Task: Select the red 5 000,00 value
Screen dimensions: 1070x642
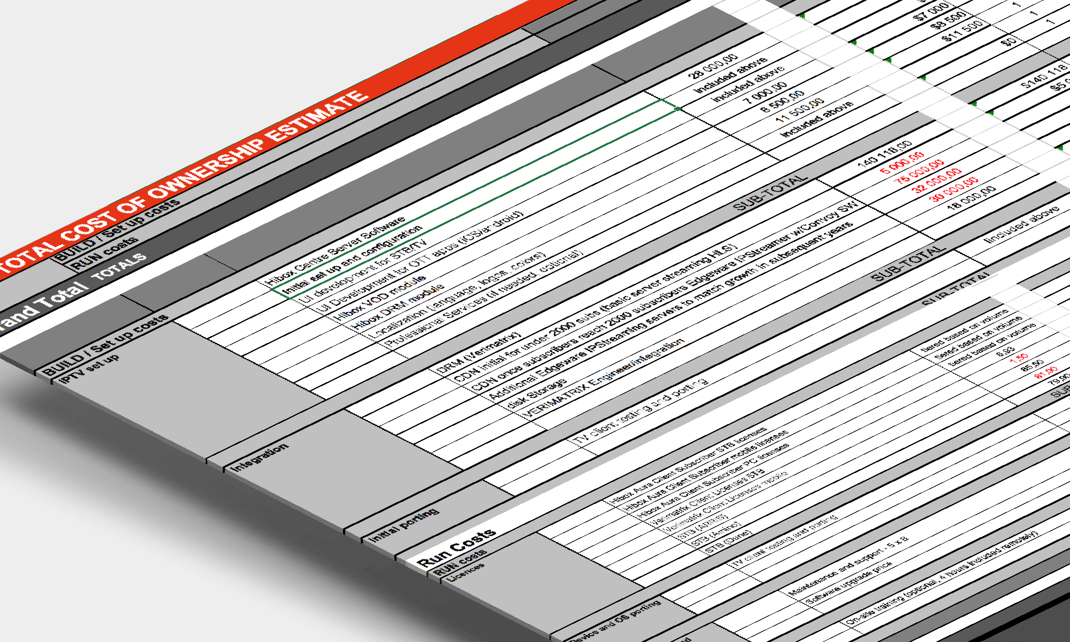Action: pos(902,162)
